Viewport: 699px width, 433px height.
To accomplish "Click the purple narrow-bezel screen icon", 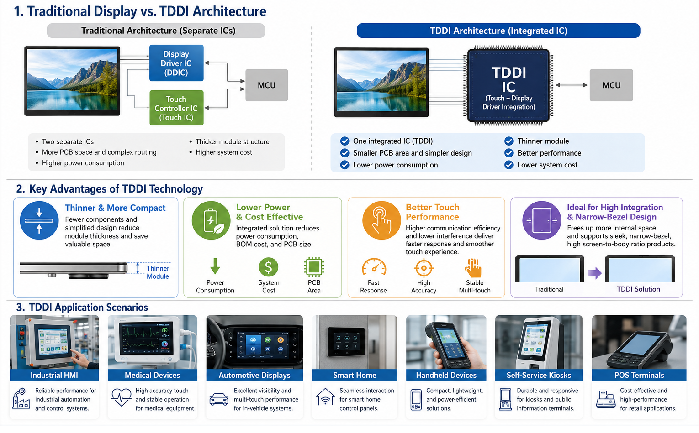I will pyautogui.click(x=541, y=220).
